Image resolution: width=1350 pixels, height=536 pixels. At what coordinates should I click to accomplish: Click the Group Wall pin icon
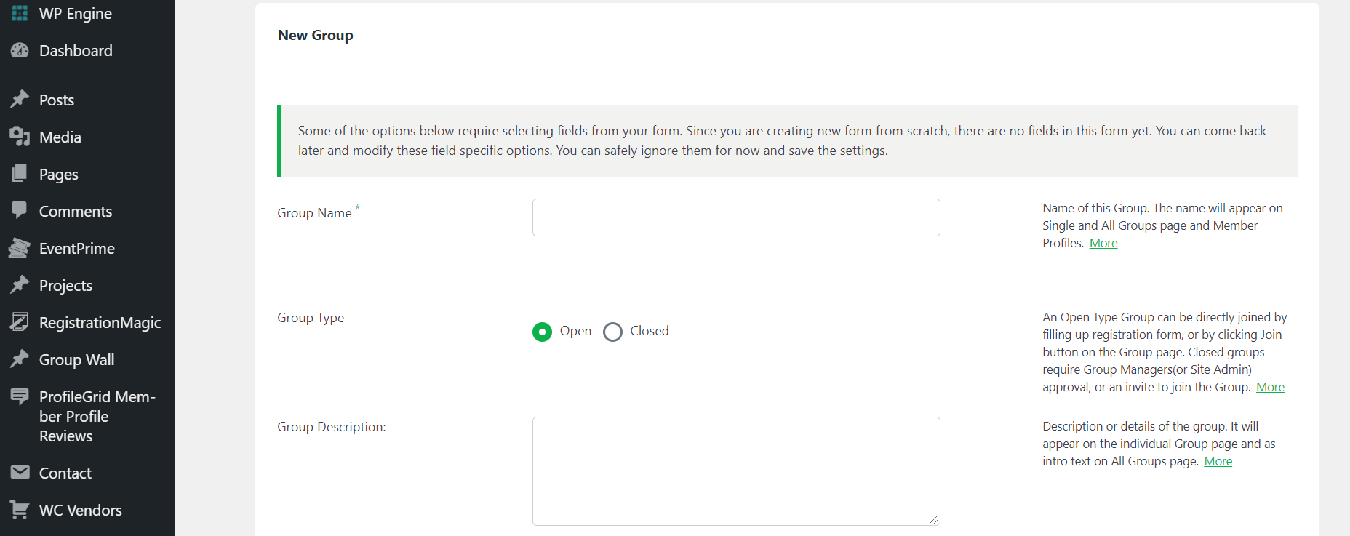tap(20, 359)
